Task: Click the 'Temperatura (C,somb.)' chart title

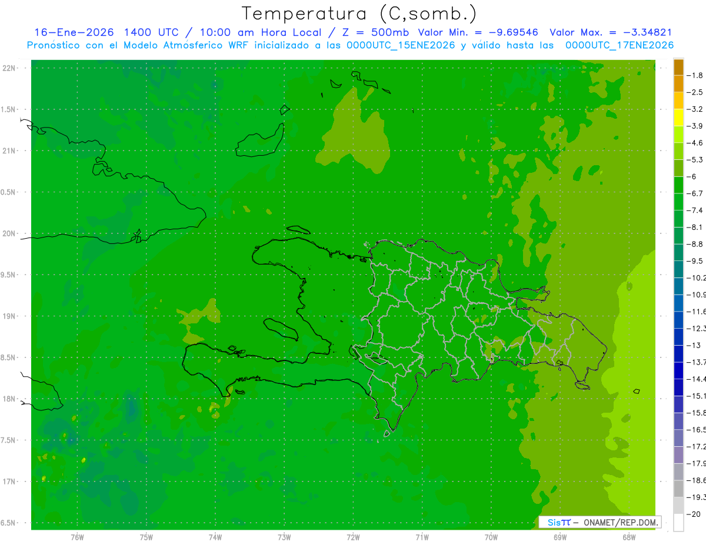Action: pyautogui.click(x=358, y=14)
